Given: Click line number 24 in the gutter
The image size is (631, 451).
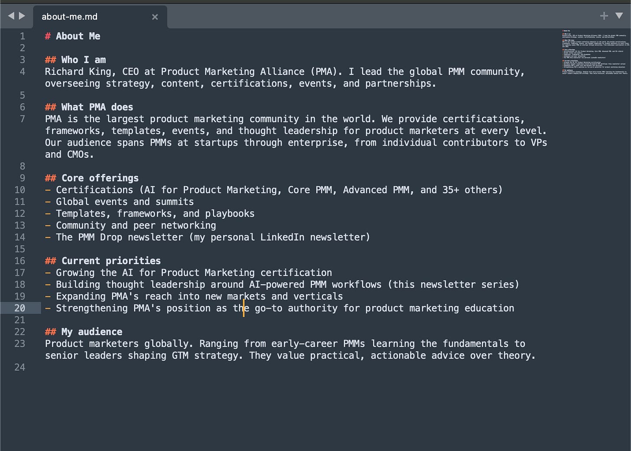Looking at the screenshot, I should tap(20, 367).
